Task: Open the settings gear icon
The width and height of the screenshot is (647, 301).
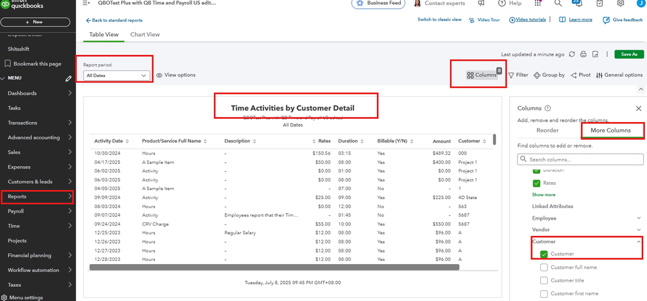Action: 620,3
